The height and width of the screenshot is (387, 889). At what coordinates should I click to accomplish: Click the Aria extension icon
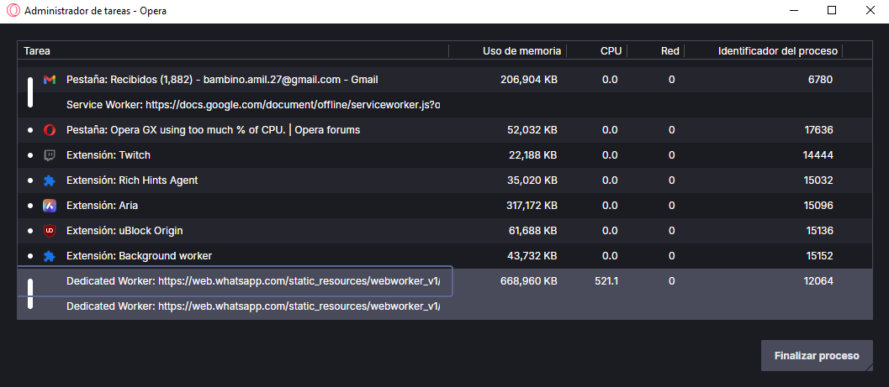tap(50, 206)
